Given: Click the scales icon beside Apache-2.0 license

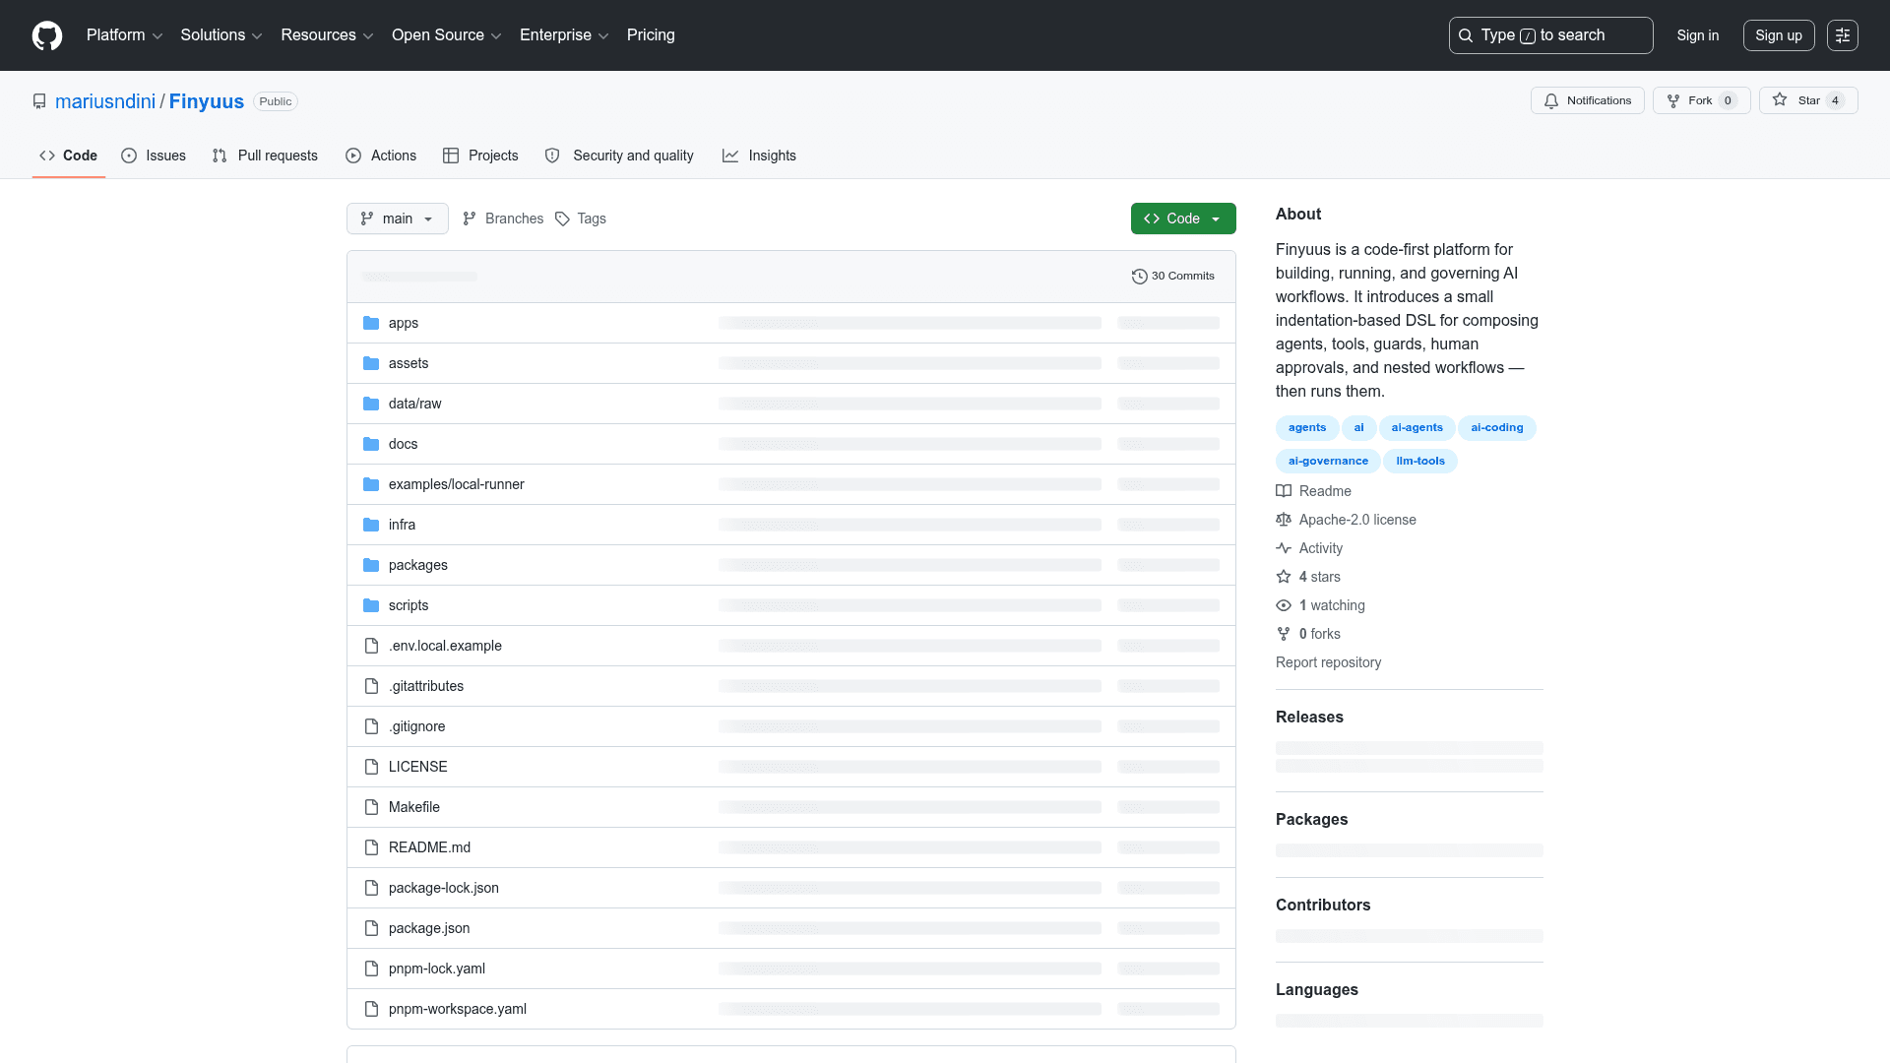Looking at the screenshot, I should (1284, 520).
